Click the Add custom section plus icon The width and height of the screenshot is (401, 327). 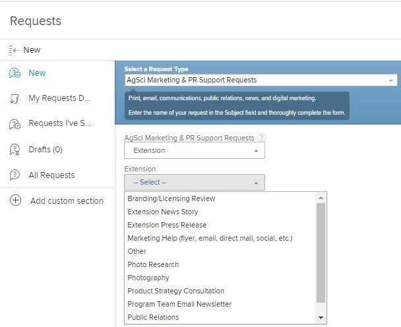coord(15,200)
